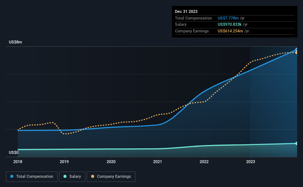Click the orange Company Earnings legend dot

pos(93,176)
